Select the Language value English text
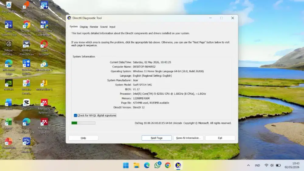Viewport: 304px width, 171px height. (x=152, y=76)
